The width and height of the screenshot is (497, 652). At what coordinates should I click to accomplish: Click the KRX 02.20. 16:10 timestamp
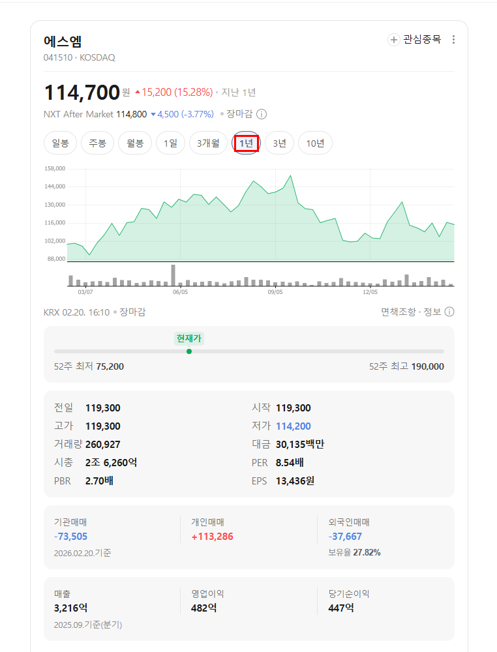click(76, 312)
